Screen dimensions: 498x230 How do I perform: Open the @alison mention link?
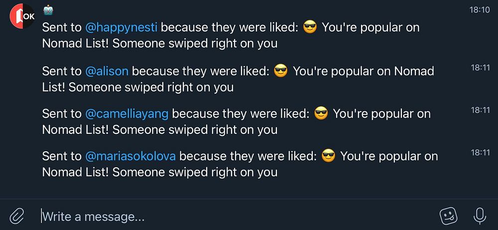coord(107,71)
